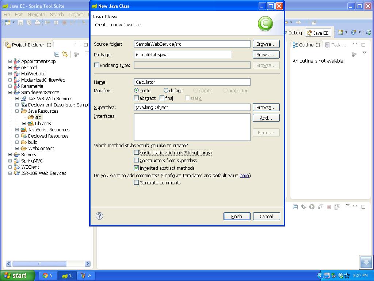Open the Project menu
The height and width of the screenshot is (281, 374).
point(76,14)
